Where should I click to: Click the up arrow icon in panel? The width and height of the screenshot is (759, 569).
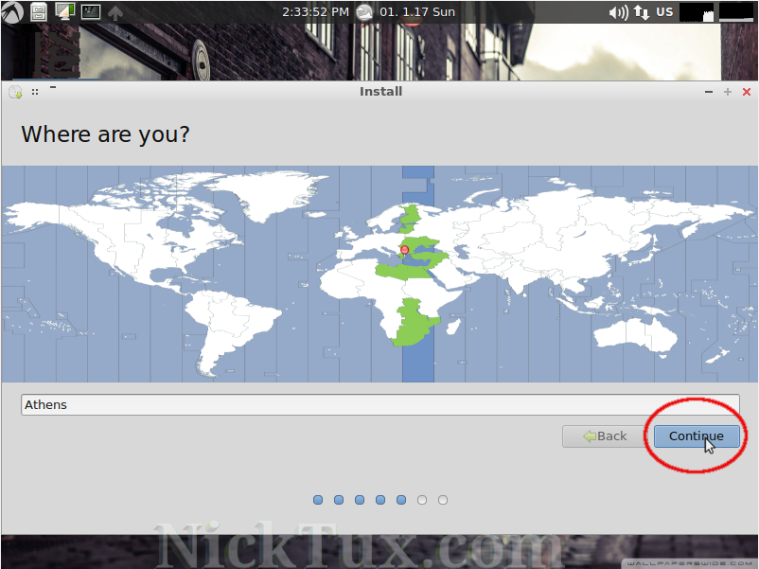pos(115,13)
